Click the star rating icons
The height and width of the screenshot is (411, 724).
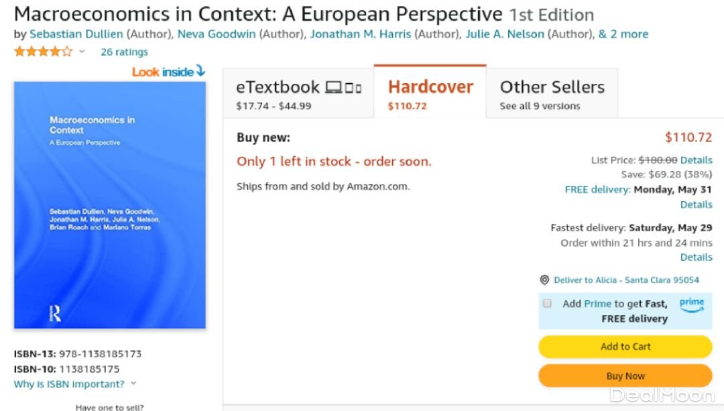[43, 52]
